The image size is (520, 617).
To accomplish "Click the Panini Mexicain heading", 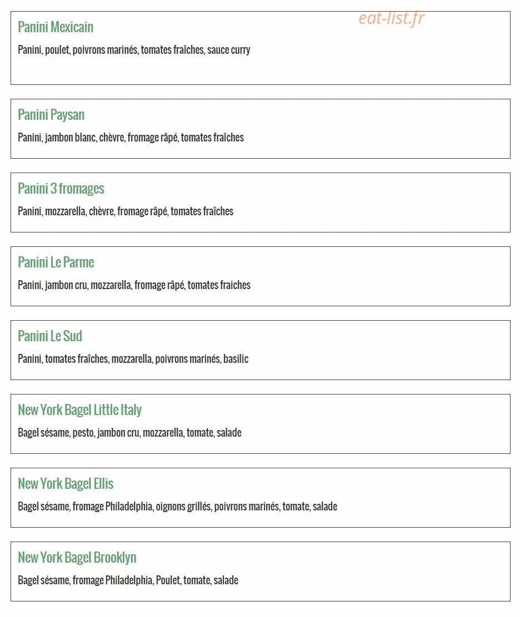I will click(56, 27).
